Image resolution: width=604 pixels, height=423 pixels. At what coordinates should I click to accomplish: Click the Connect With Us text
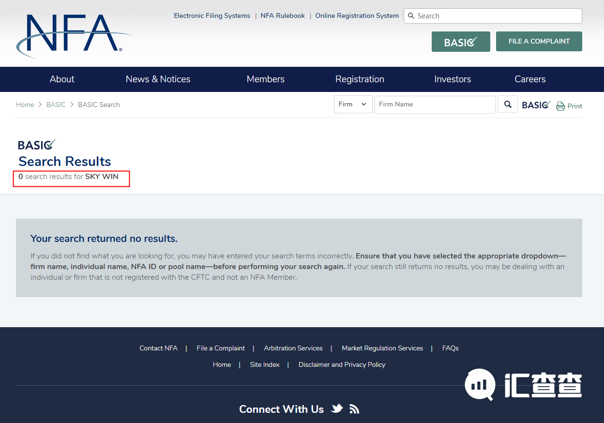(x=281, y=409)
